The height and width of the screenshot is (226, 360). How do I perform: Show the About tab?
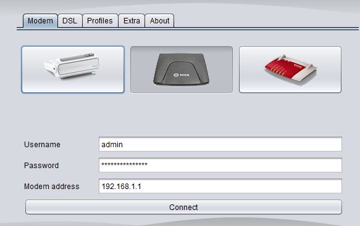pos(159,21)
